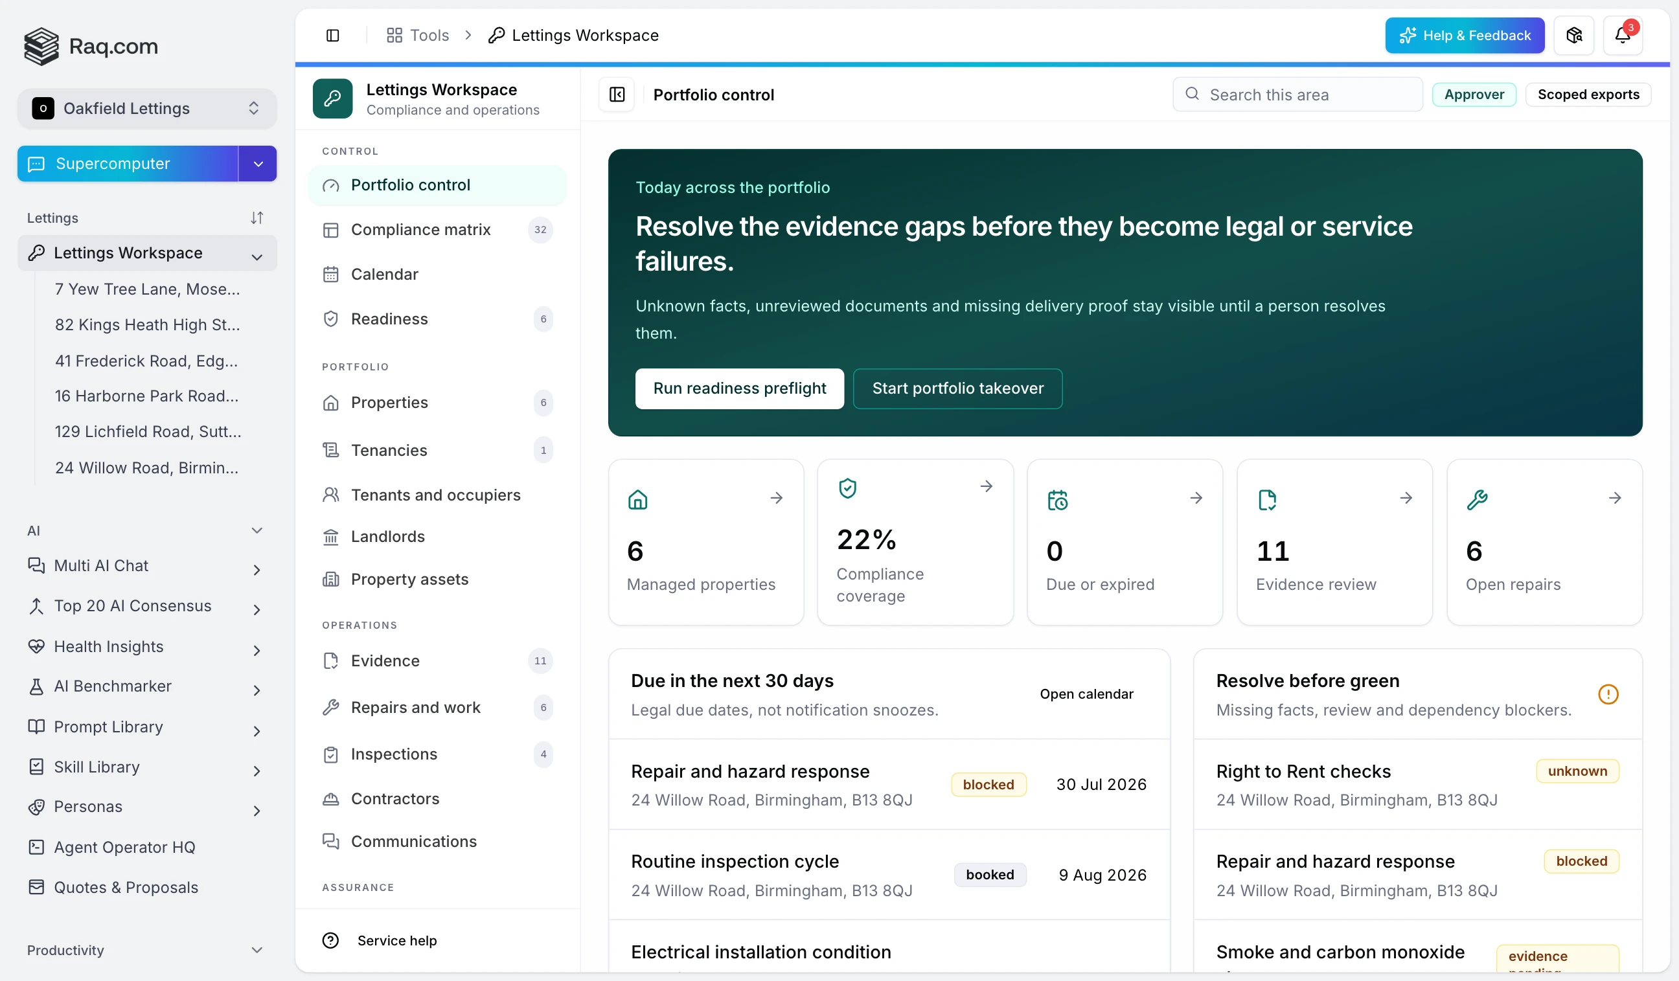Select Compliance matrix in the nav
Image resolution: width=1679 pixels, height=981 pixels.
coord(437,230)
